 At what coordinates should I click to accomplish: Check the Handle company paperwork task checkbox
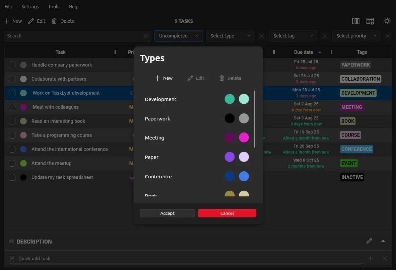(12, 65)
